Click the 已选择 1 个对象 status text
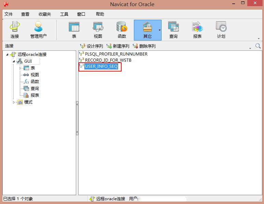 [x=18, y=199]
